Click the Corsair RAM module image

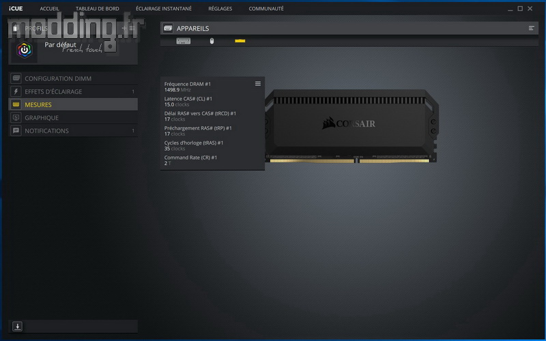click(351, 126)
